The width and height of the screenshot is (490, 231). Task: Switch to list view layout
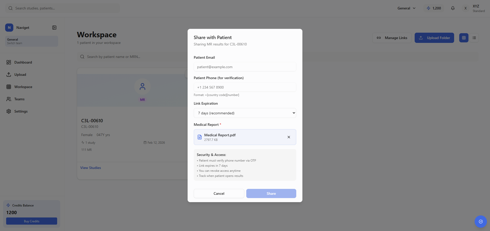pyautogui.click(x=474, y=38)
